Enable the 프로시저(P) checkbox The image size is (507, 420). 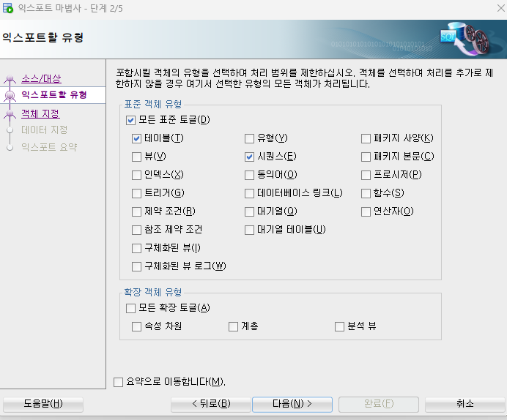pyautogui.click(x=366, y=176)
